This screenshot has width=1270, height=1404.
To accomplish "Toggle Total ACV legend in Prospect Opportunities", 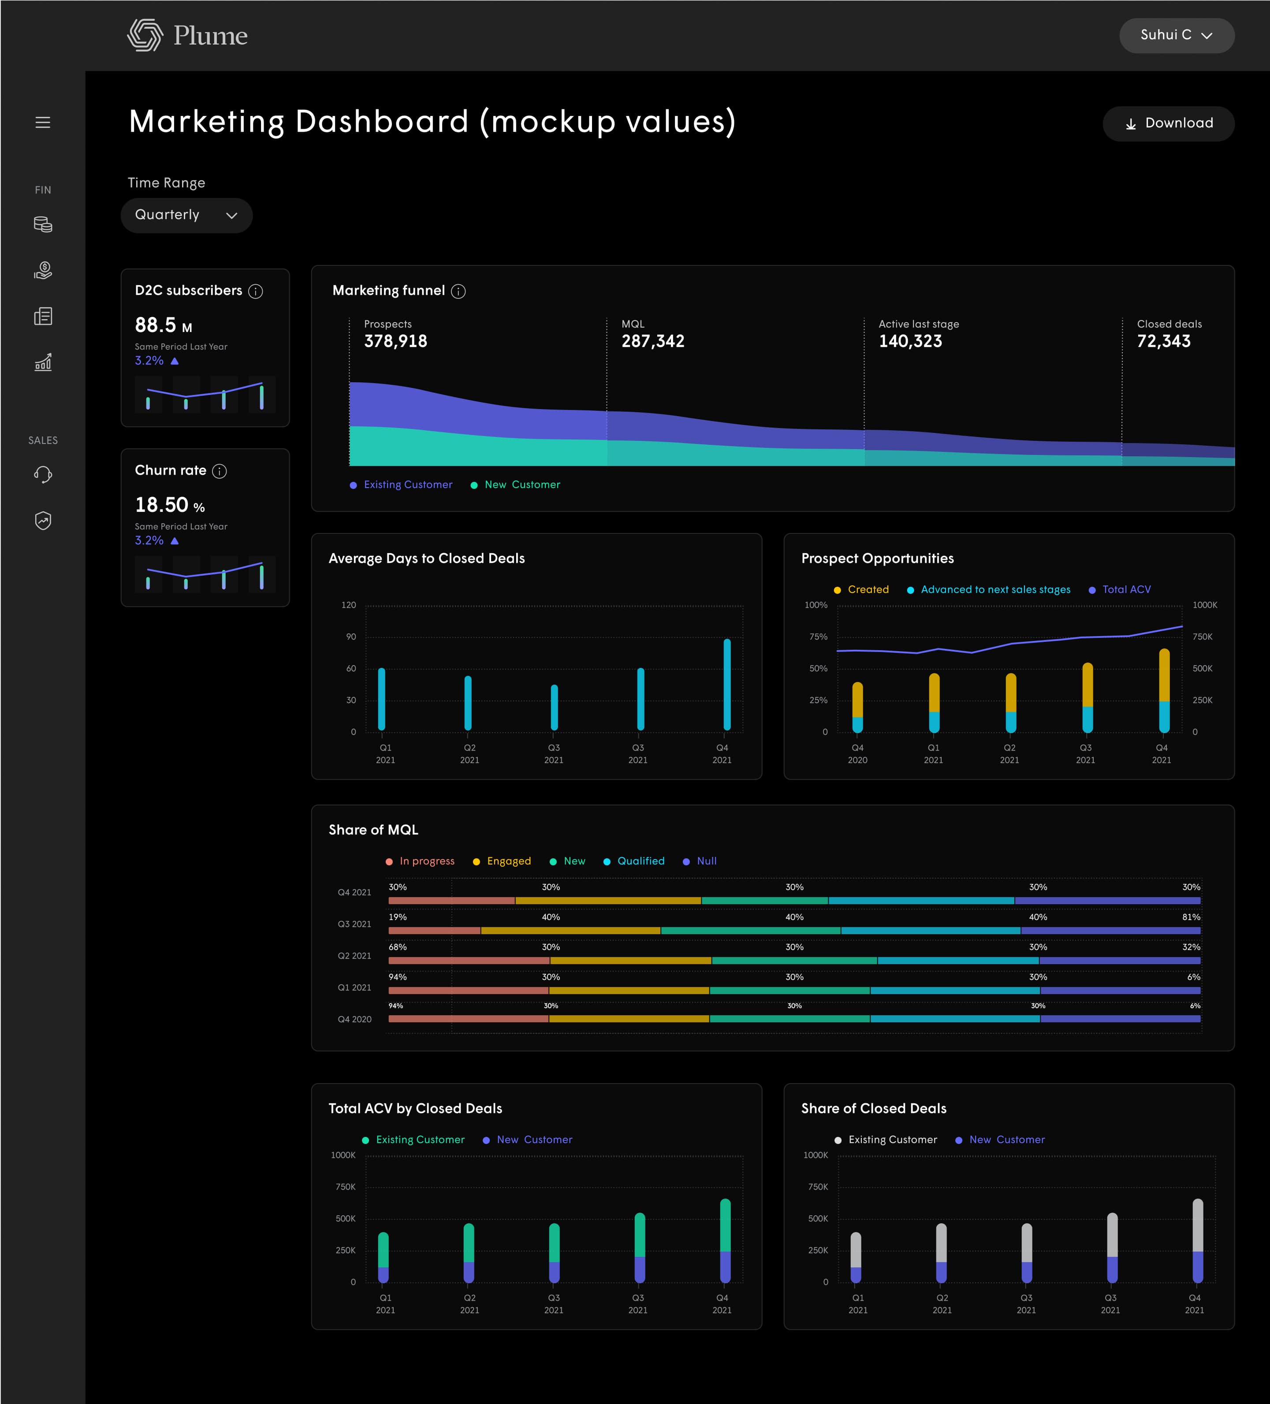I will coord(1120,590).
